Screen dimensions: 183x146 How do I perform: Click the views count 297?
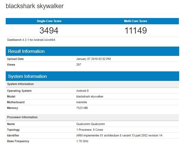(79, 65)
